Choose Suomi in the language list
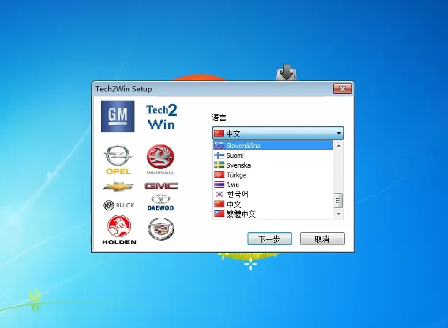This screenshot has height=328, width=448. (x=273, y=155)
